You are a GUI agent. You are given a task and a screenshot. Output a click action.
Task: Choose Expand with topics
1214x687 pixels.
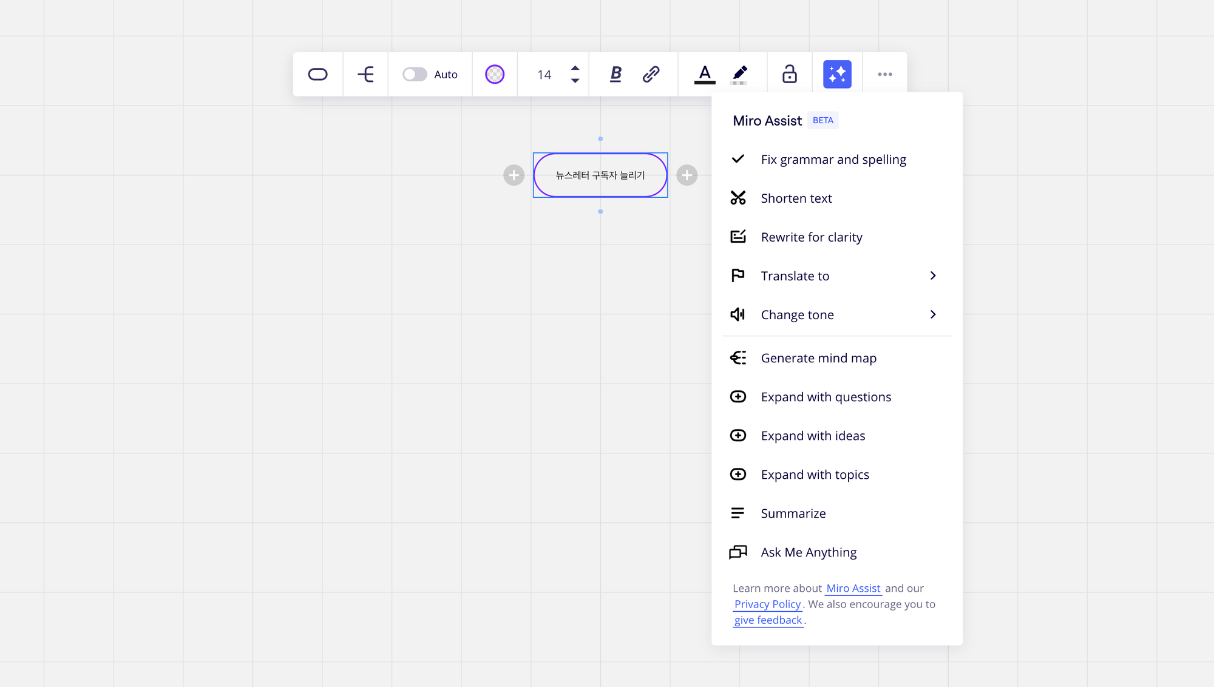tap(836, 475)
